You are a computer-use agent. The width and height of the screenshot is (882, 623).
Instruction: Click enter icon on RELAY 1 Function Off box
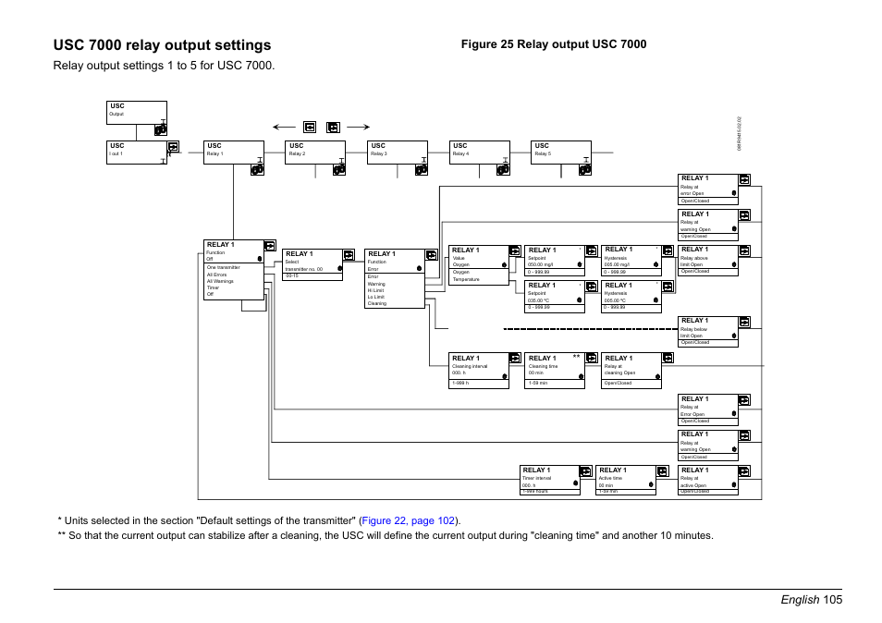pos(270,246)
